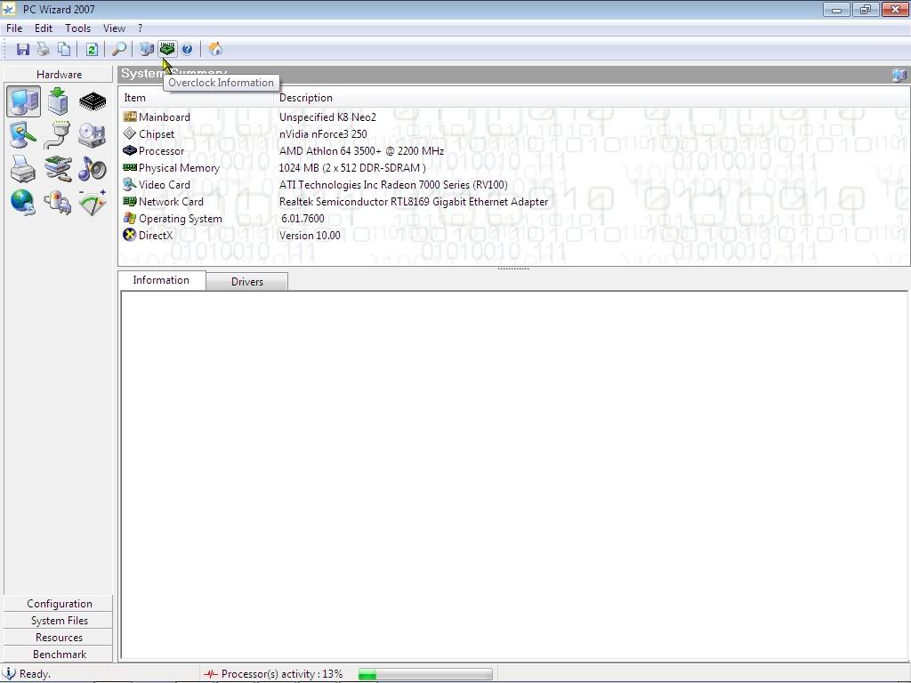Click the Item column header
The height and width of the screenshot is (683, 911).
(196, 98)
